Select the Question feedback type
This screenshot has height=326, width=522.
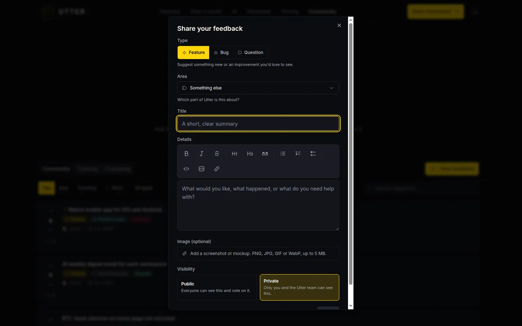250,53
